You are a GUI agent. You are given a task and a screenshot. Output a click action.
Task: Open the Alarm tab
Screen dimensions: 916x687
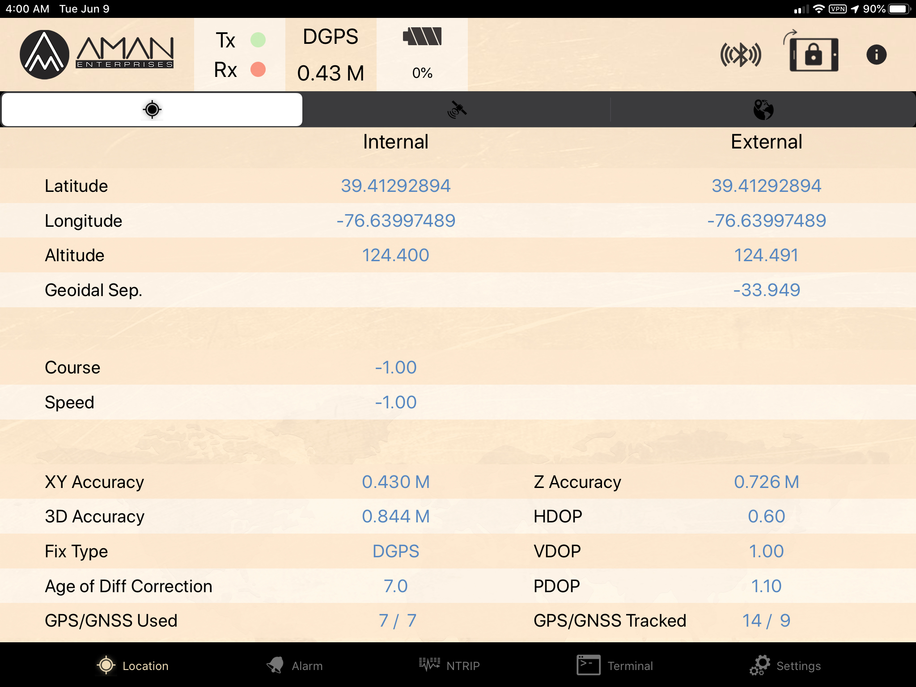(x=294, y=666)
